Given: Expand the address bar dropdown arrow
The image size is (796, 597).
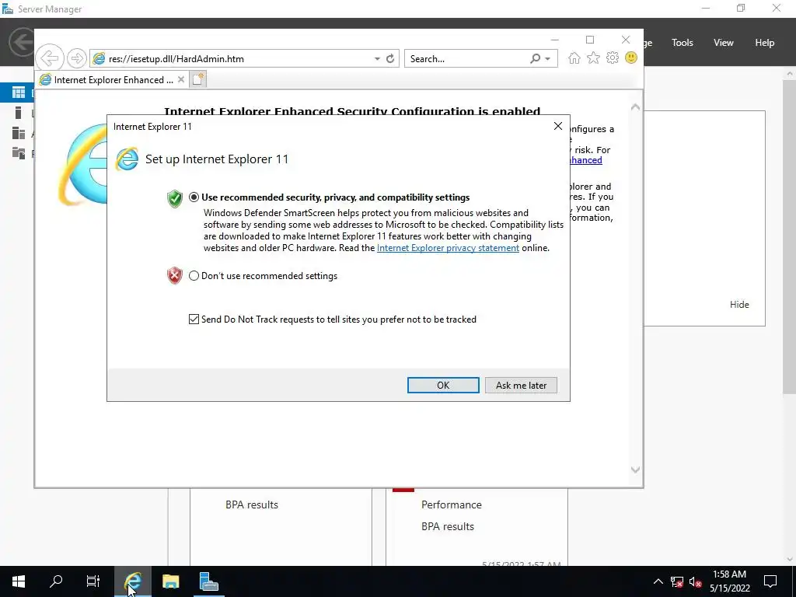Looking at the screenshot, I should click(377, 59).
